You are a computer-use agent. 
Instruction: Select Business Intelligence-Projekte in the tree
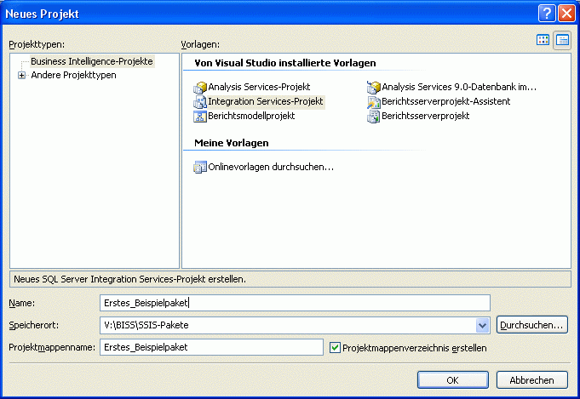92,61
